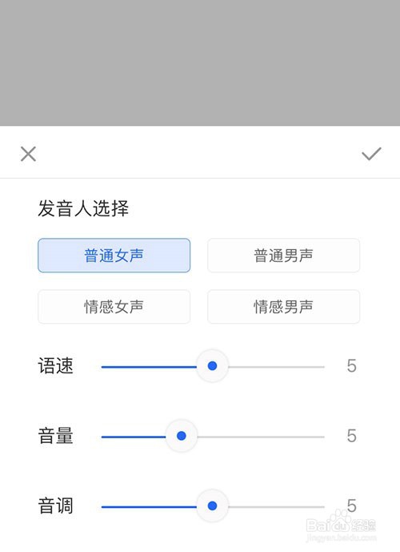400x552 pixels.
Task: Click the 音调 slider handle
Action: tap(212, 506)
